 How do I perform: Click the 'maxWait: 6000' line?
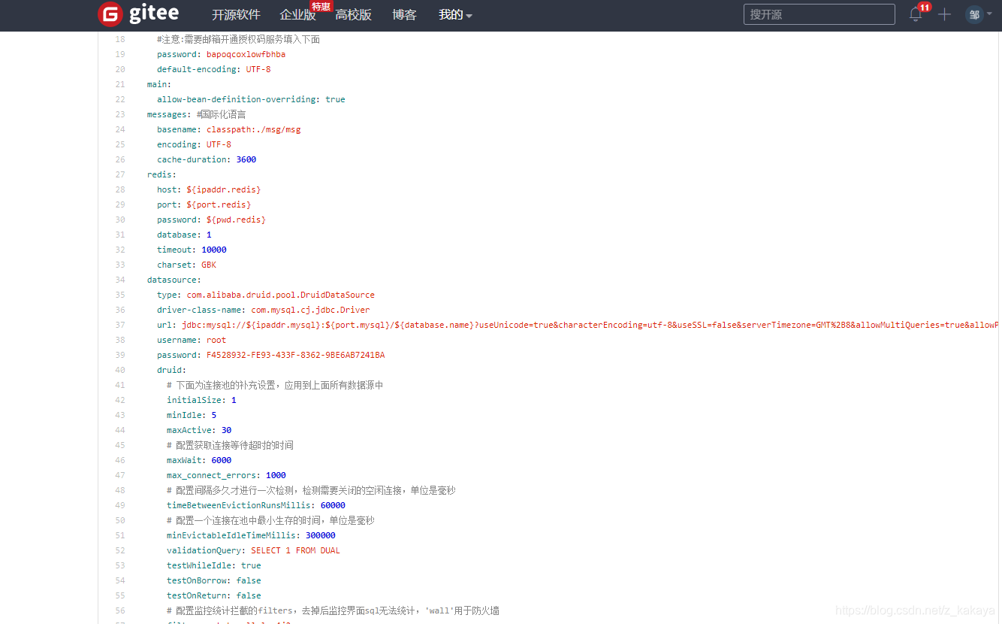click(x=199, y=460)
